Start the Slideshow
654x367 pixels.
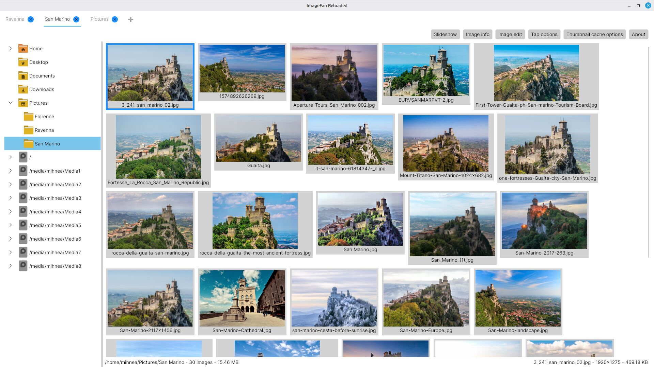[445, 34]
